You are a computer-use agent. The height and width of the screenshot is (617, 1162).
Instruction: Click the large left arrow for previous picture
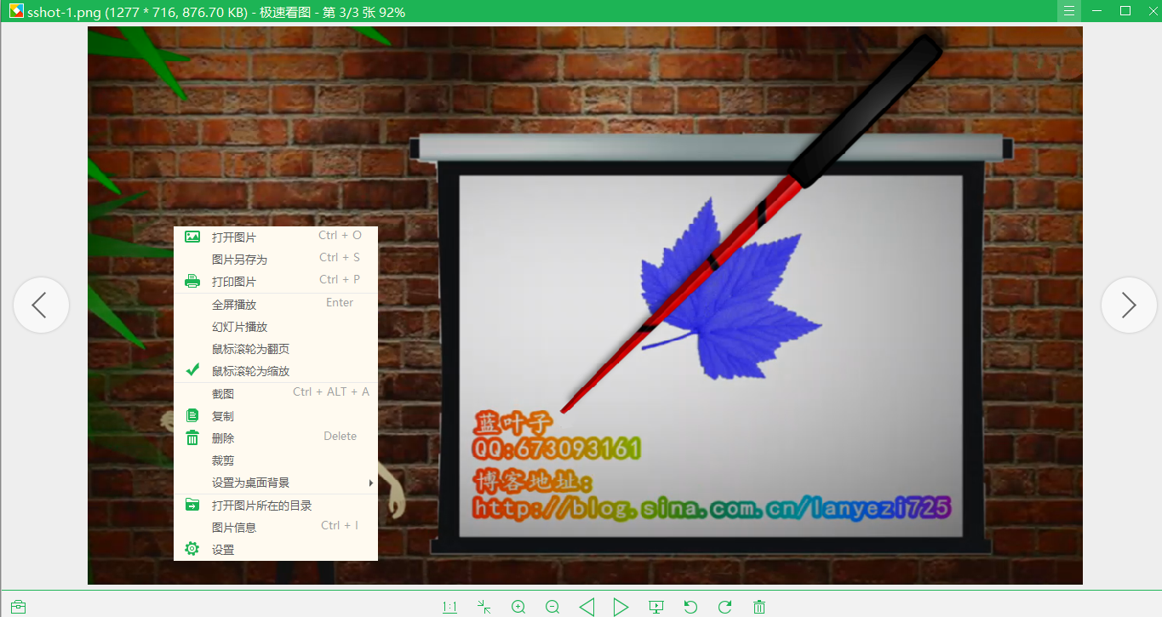41,305
